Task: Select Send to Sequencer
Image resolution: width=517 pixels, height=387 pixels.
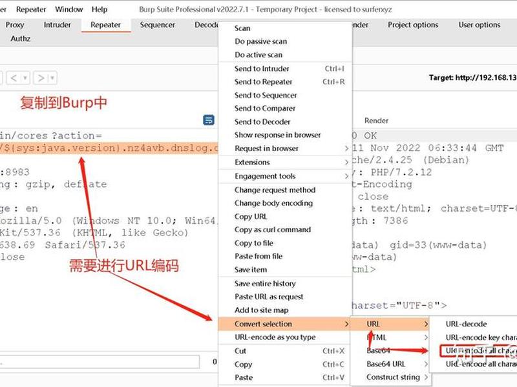Action: tap(285, 95)
